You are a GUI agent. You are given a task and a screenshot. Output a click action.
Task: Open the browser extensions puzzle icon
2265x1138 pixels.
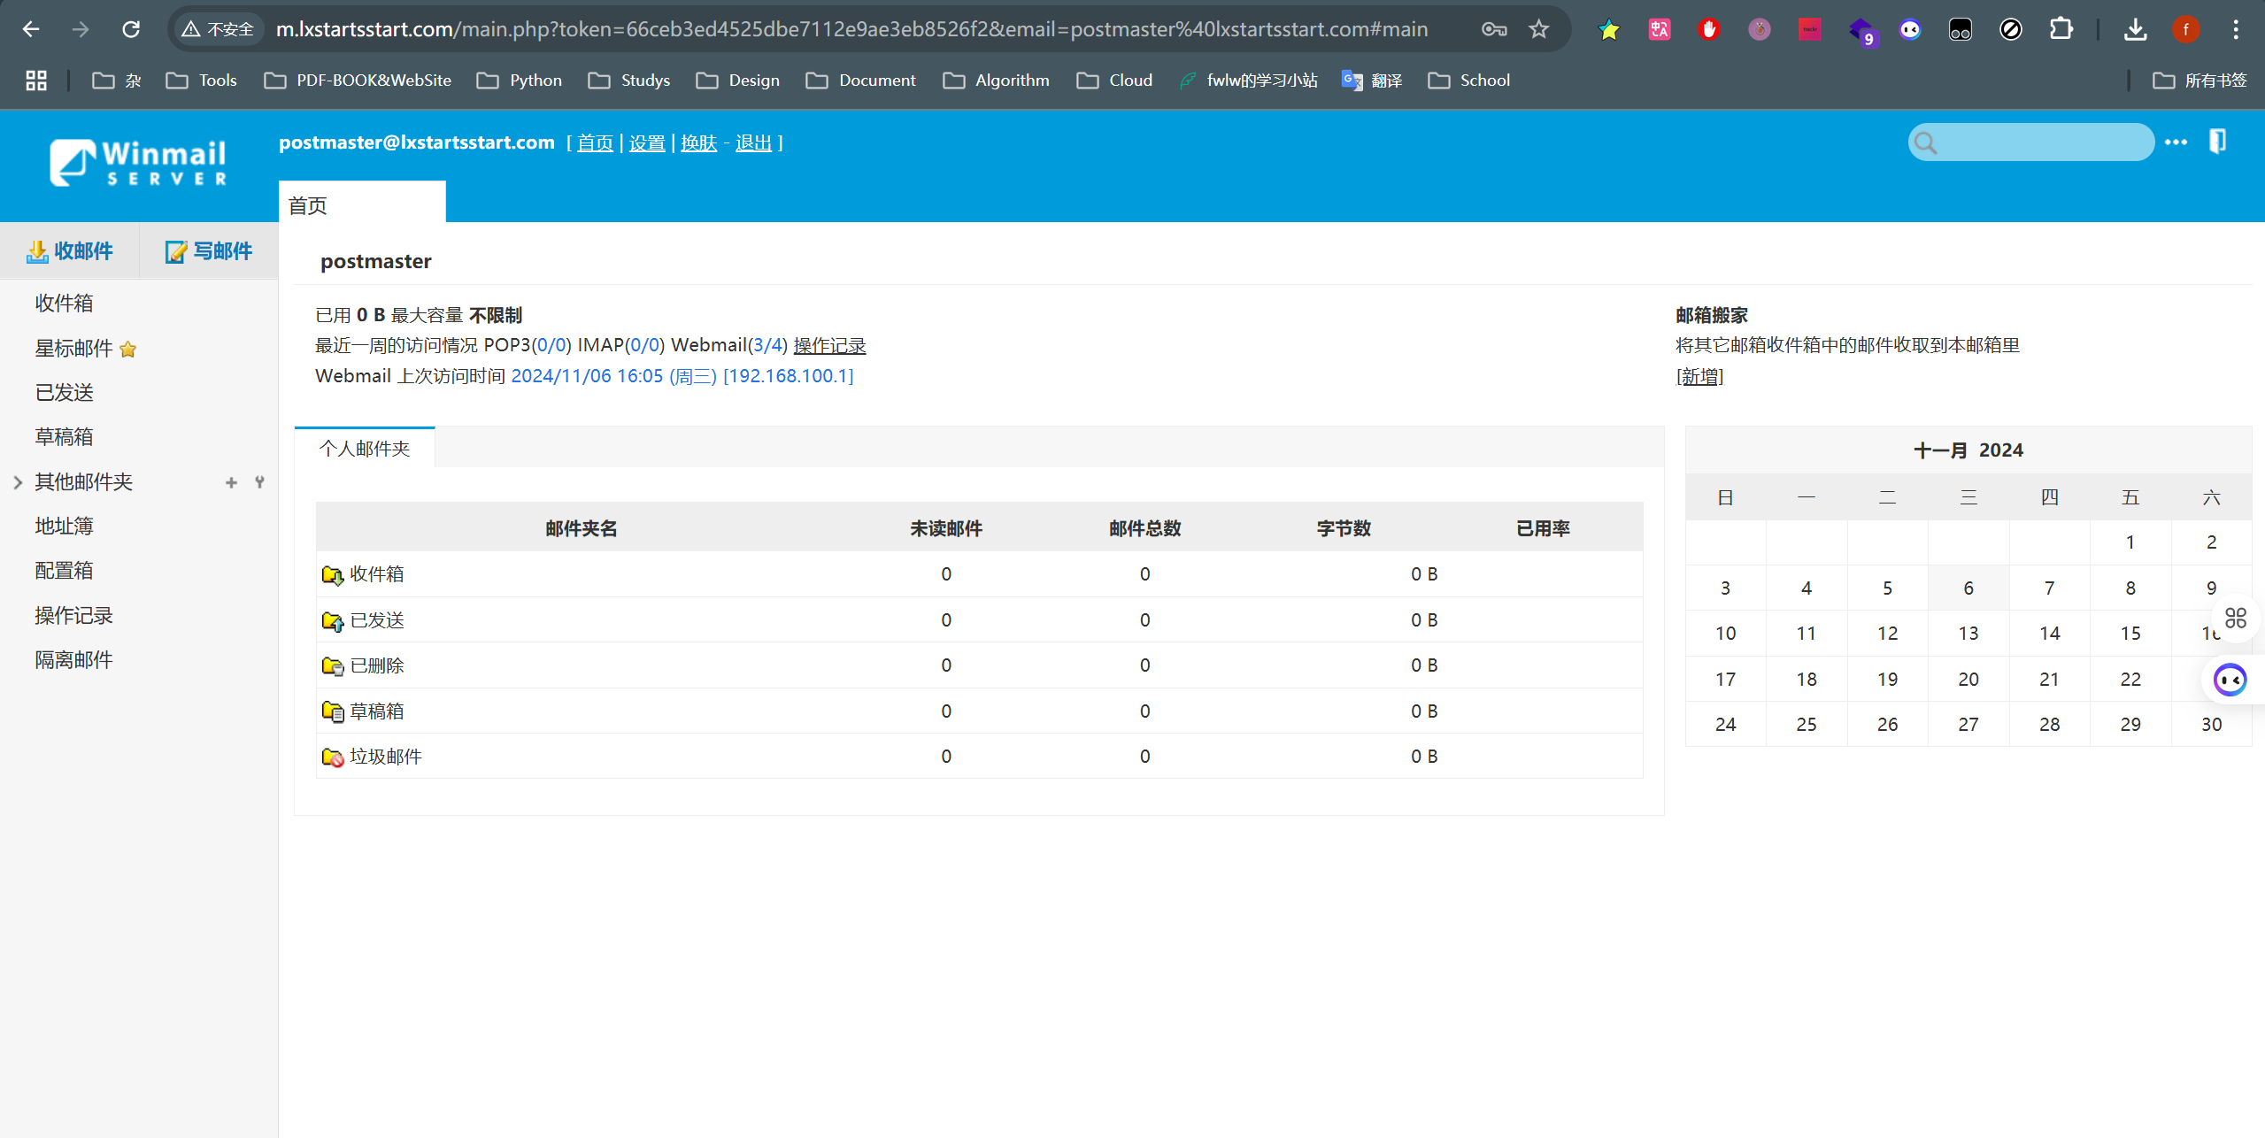2061,29
